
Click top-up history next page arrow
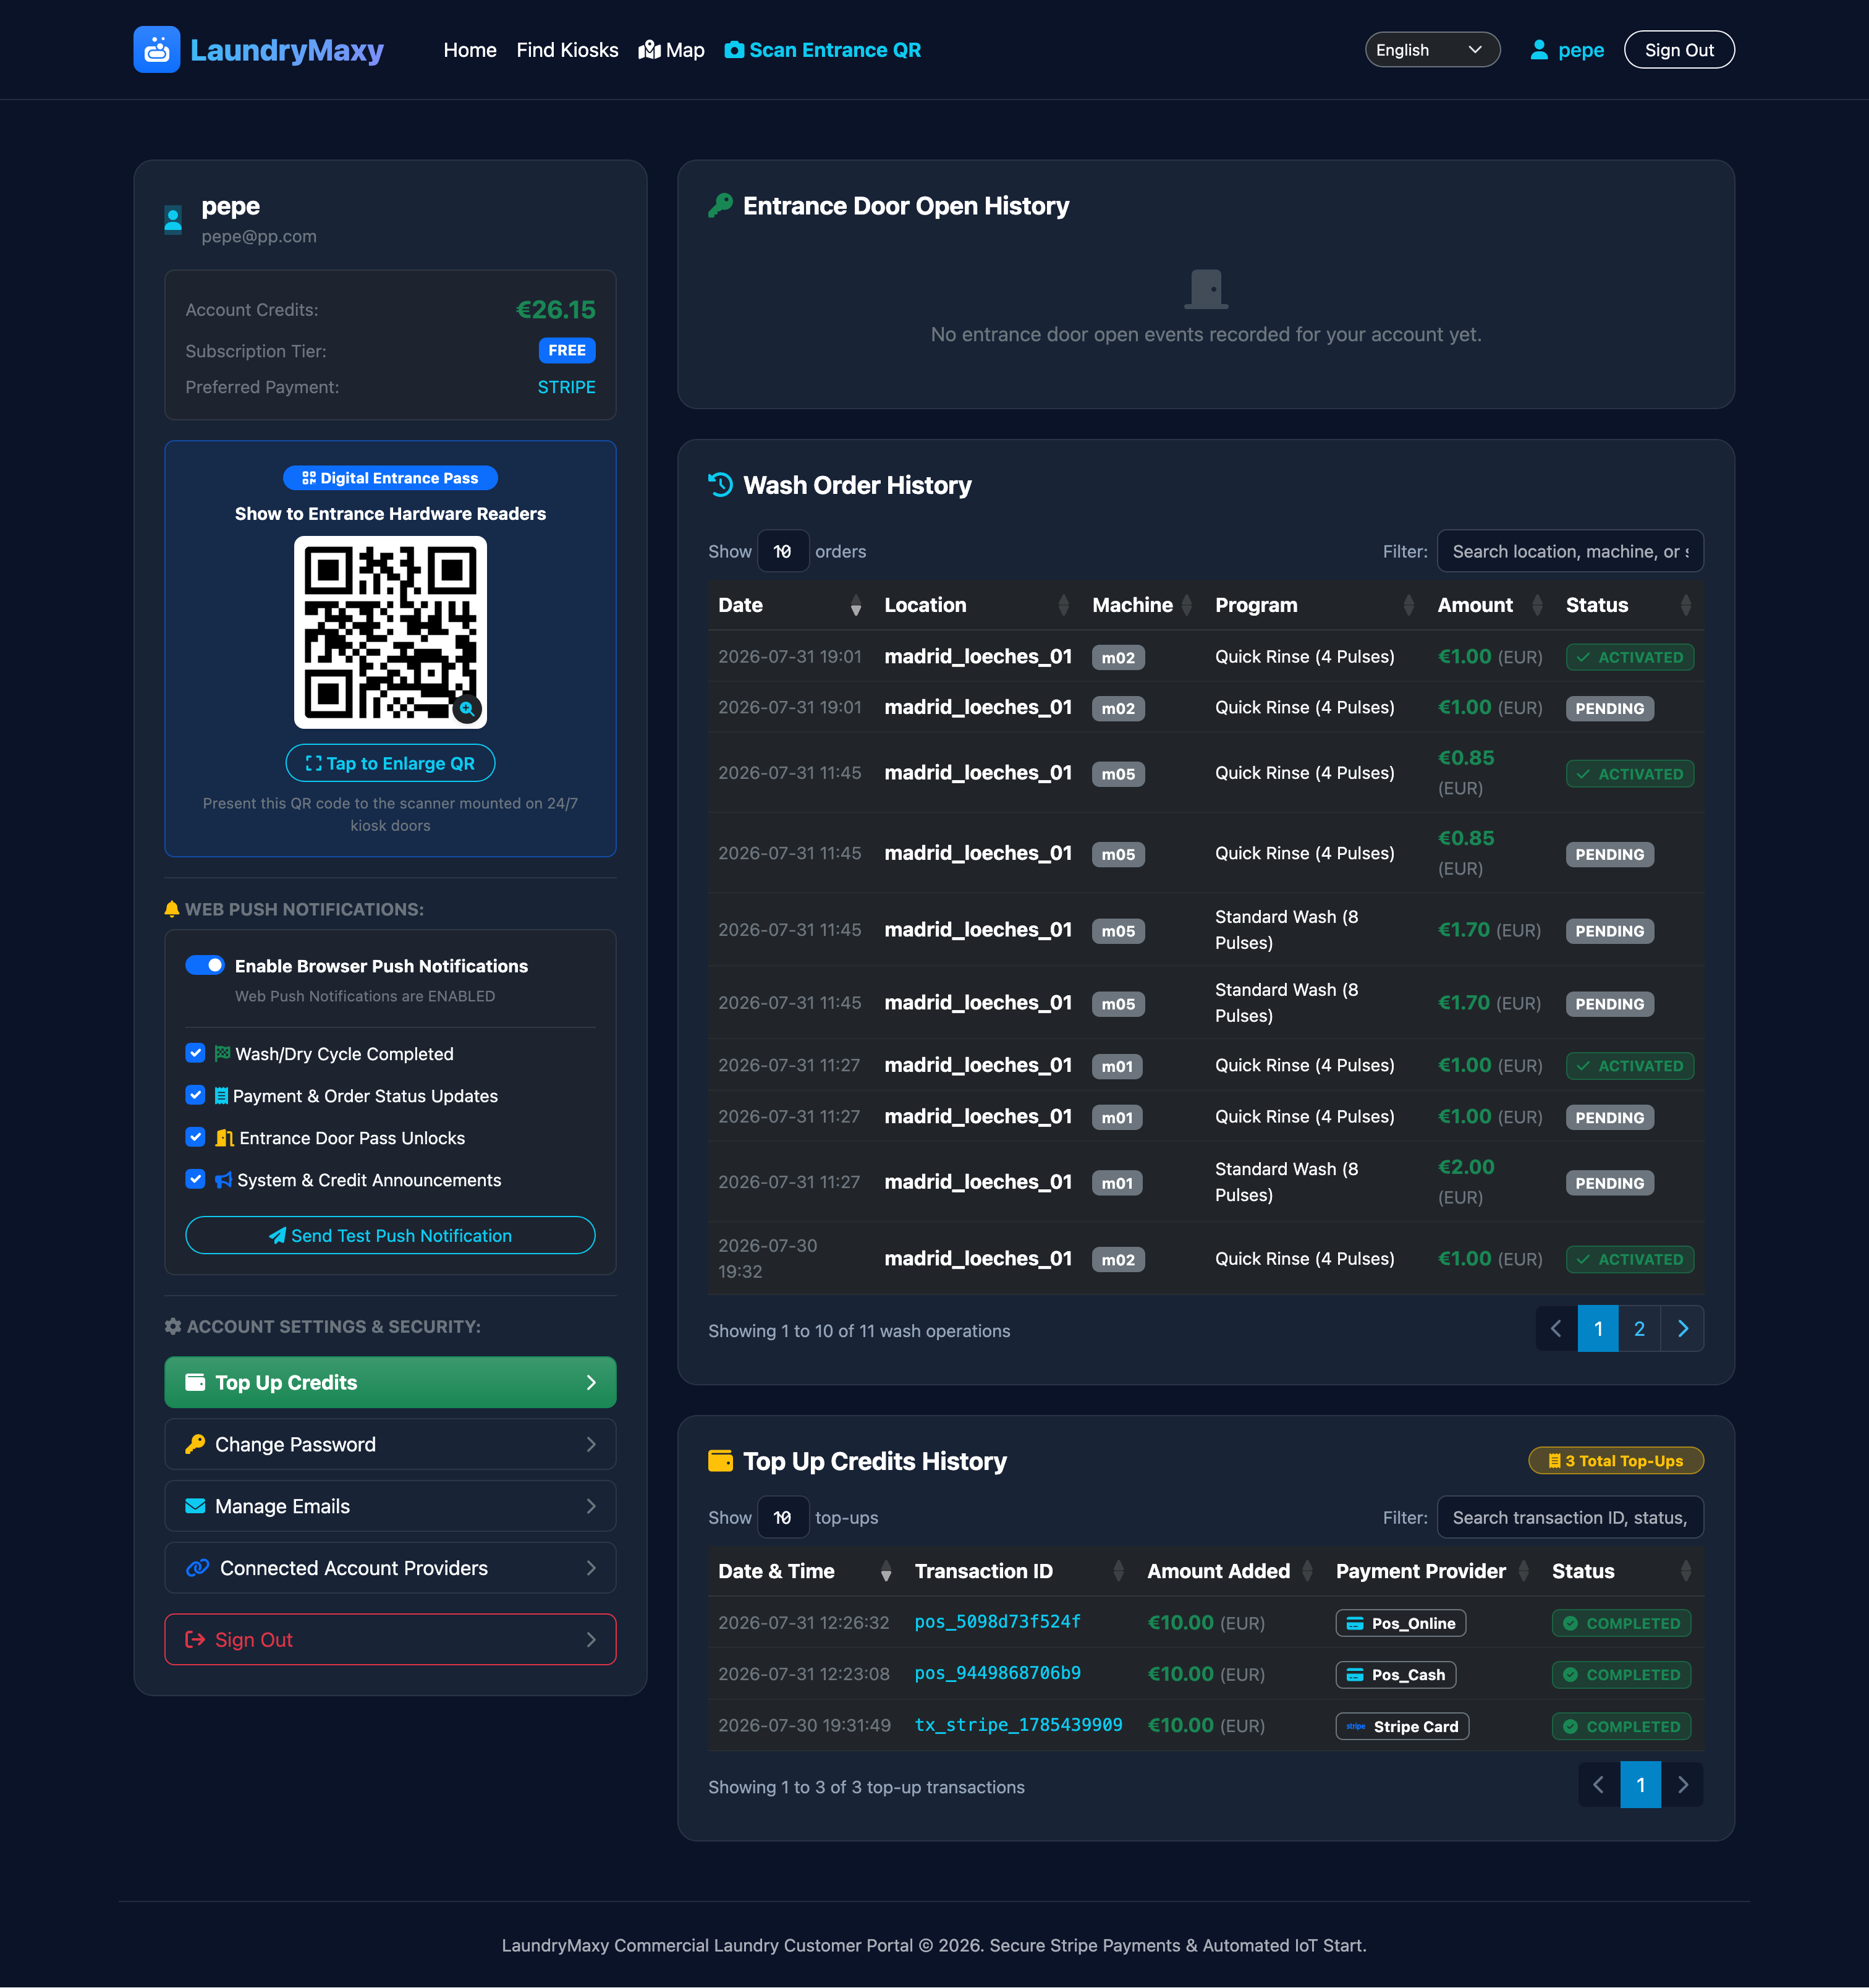pyautogui.click(x=1683, y=1785)
